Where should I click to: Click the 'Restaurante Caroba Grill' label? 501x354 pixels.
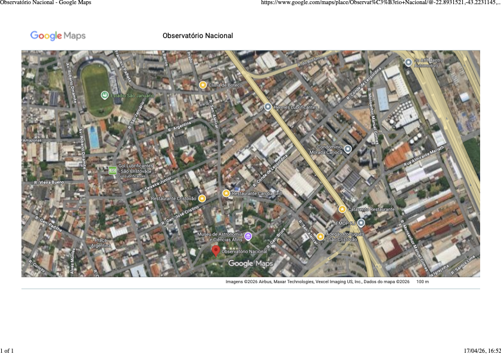[257, 193]
